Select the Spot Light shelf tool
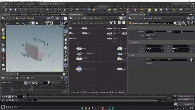195x110 pixels. coord(115,10)
